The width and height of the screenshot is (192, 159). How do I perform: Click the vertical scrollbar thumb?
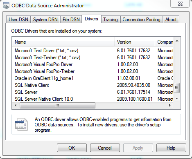(x=177, y=88)
